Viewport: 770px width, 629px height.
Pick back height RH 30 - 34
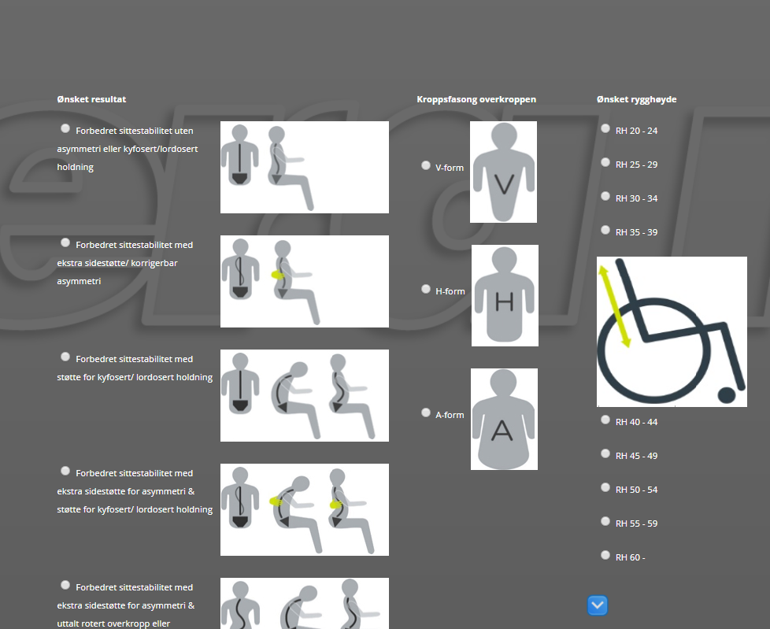[x=605, y=196]
